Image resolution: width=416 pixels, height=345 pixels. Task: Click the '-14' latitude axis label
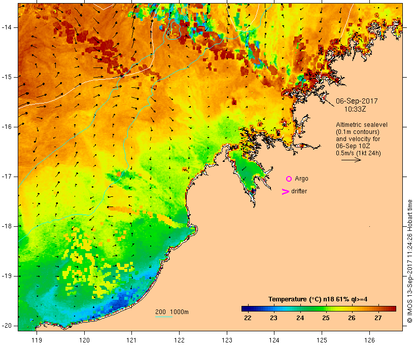click(7, 27)
